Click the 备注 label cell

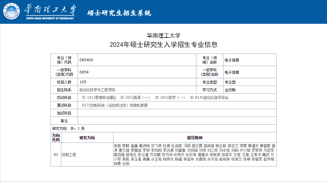(64, 121)
